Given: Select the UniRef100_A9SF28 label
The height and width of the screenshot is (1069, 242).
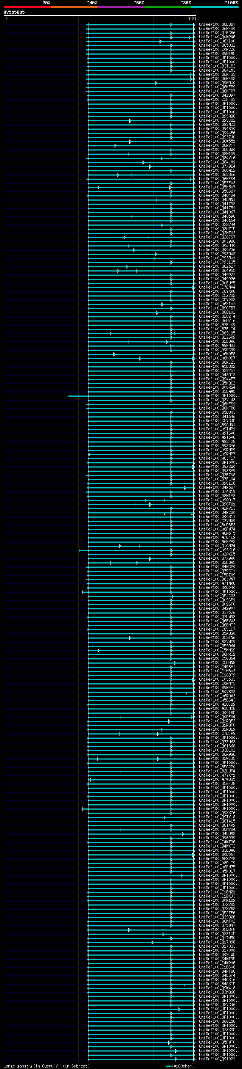Looking at the screenshot, I should (217, 441).
